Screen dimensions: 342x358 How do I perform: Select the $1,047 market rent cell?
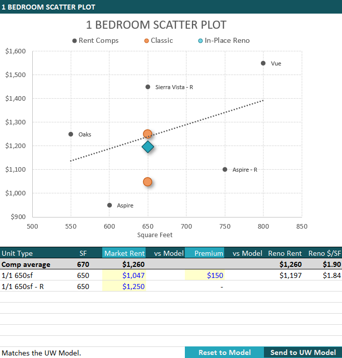(124, 275)
